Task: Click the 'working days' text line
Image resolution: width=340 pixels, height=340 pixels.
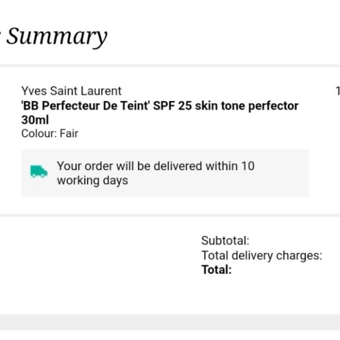Action: [92, 181]
